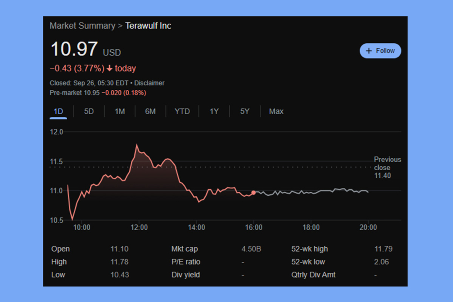Navigate back via Market Summary breadcrumb
Image resolution: width=453 pixels, height=302 pixels.
point(82,26)
